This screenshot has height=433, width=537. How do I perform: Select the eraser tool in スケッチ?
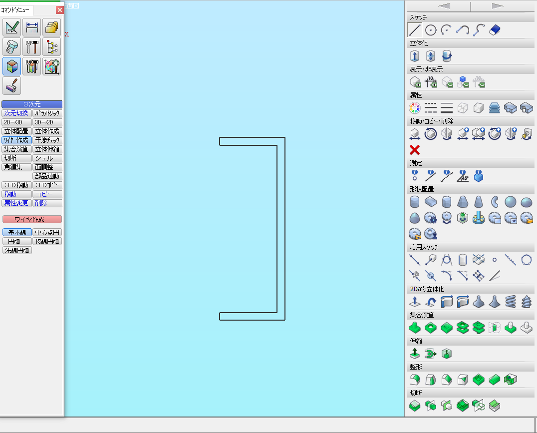[x=494, y=30]
